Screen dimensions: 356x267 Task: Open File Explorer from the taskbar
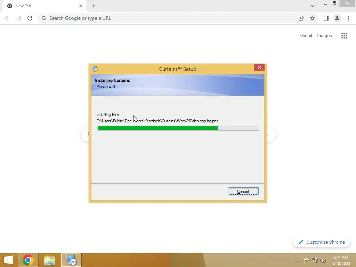(x=49, y=260)
